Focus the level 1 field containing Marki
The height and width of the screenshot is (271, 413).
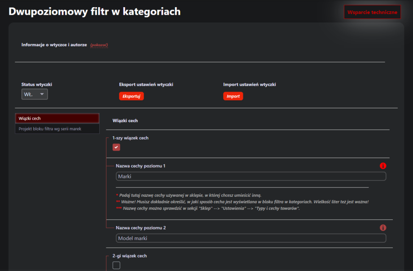click(x=250, y=176)
